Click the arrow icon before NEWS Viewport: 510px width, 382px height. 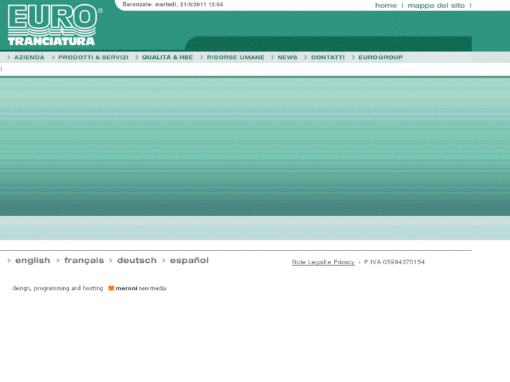(273, 57)
